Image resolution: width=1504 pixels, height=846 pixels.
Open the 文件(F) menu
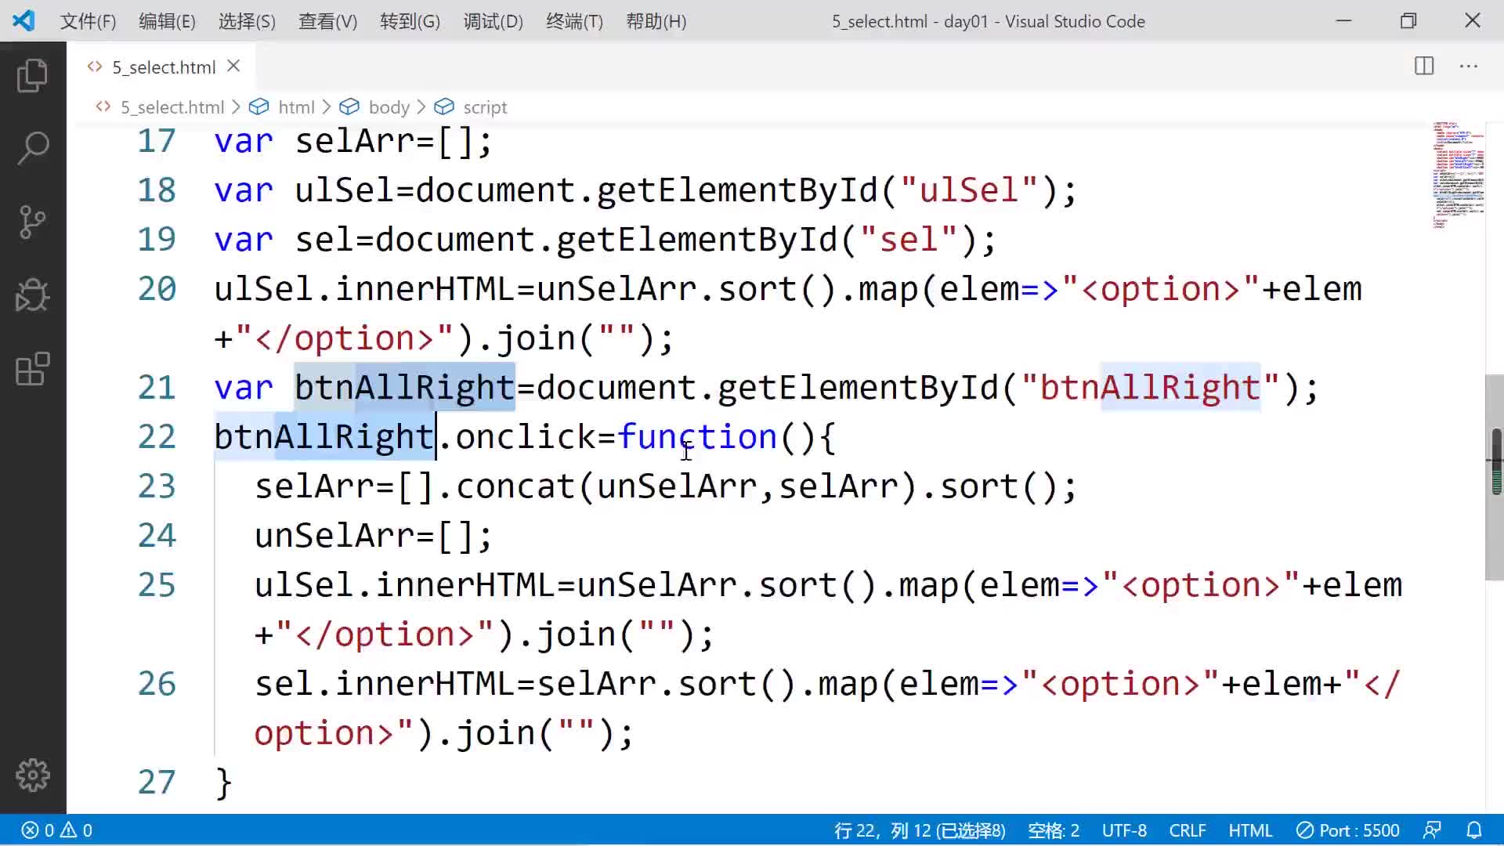(88, 21)
